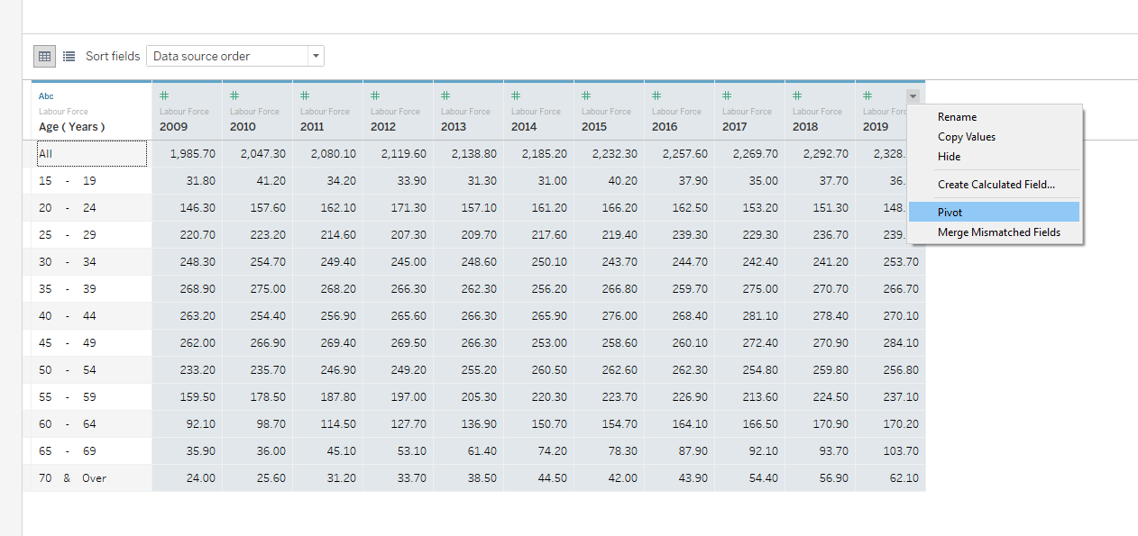This screenshot has width=1138, height=536.
Task: Toggle to the metadata list view
Action: tap(69, 56)
